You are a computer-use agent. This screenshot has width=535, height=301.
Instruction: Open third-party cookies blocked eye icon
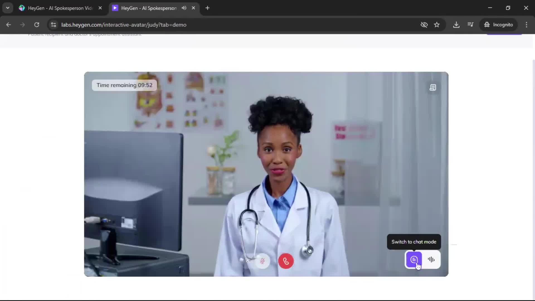tap(424, 25)
